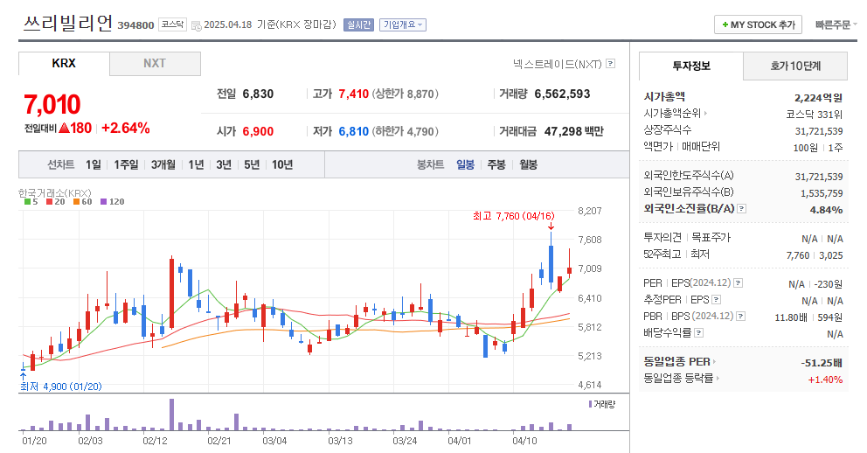867x453 pixels.
Task: Open the 시가총액순위 link
Action: [675, 114]
